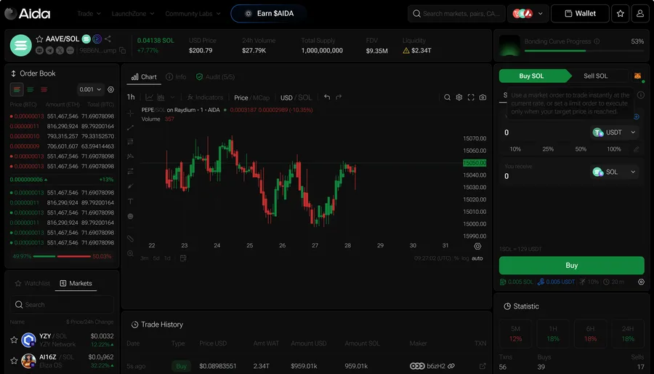Toggle auto scale on chart
The height and width of the screenshot is (374, 654).
[x=477, y=258]
